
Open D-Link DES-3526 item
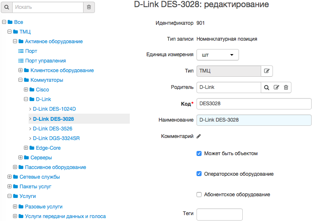(x=52, y=129)
